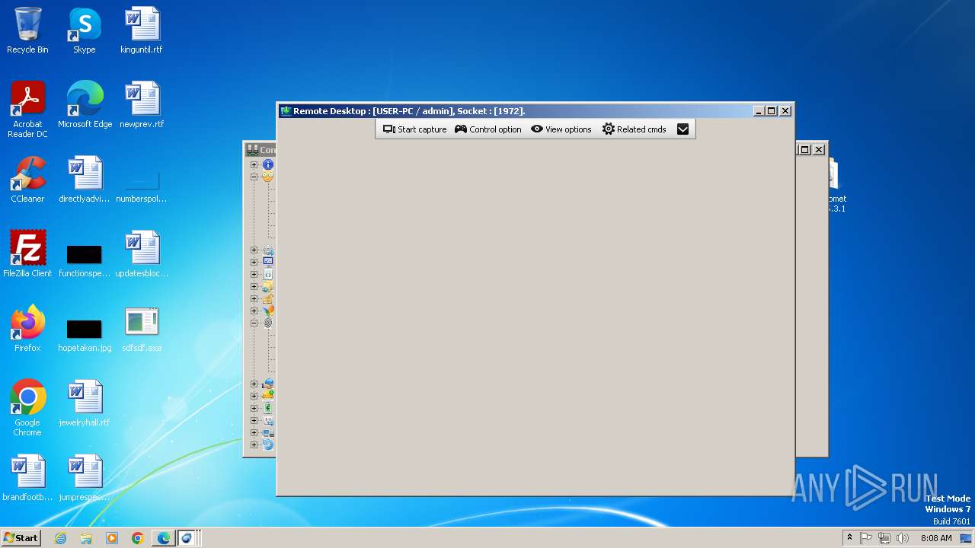Select the brandfootb... document icon
This screenshot has height=548, width=975.
tap(27, 478)
